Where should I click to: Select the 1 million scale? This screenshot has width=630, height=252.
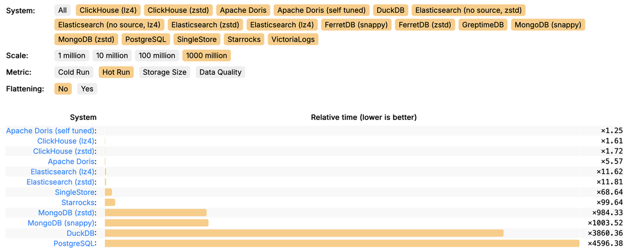(x=72, y=56)
